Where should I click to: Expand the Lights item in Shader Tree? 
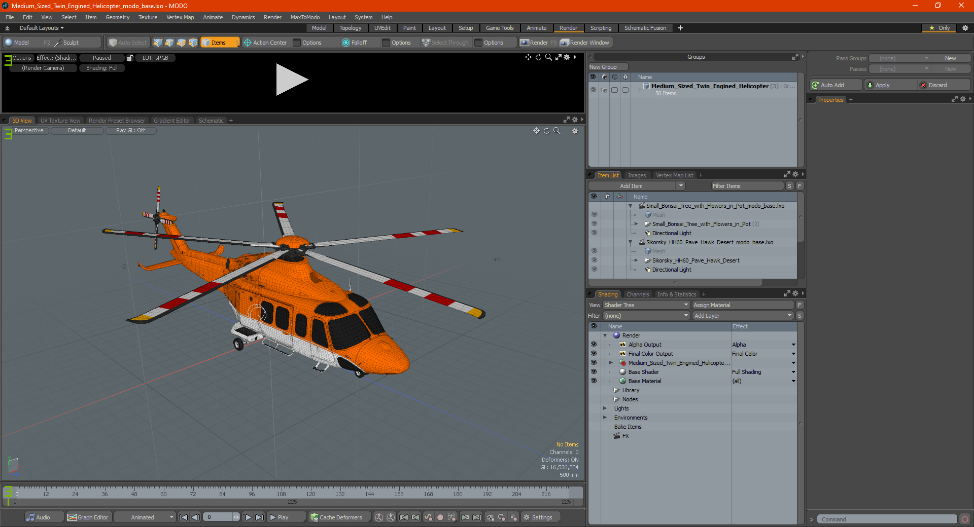[x=605, y=408]
